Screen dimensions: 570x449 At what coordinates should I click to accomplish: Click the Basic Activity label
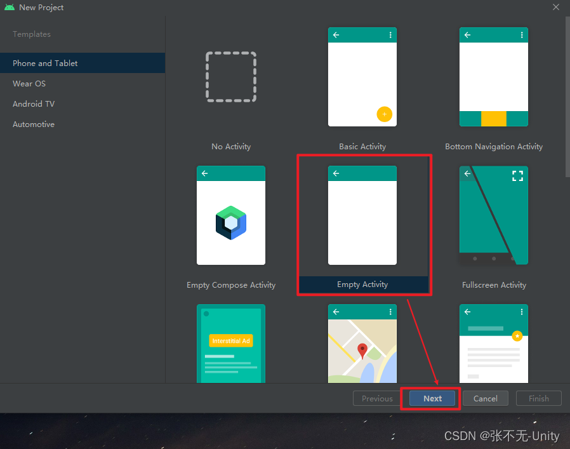362,146
